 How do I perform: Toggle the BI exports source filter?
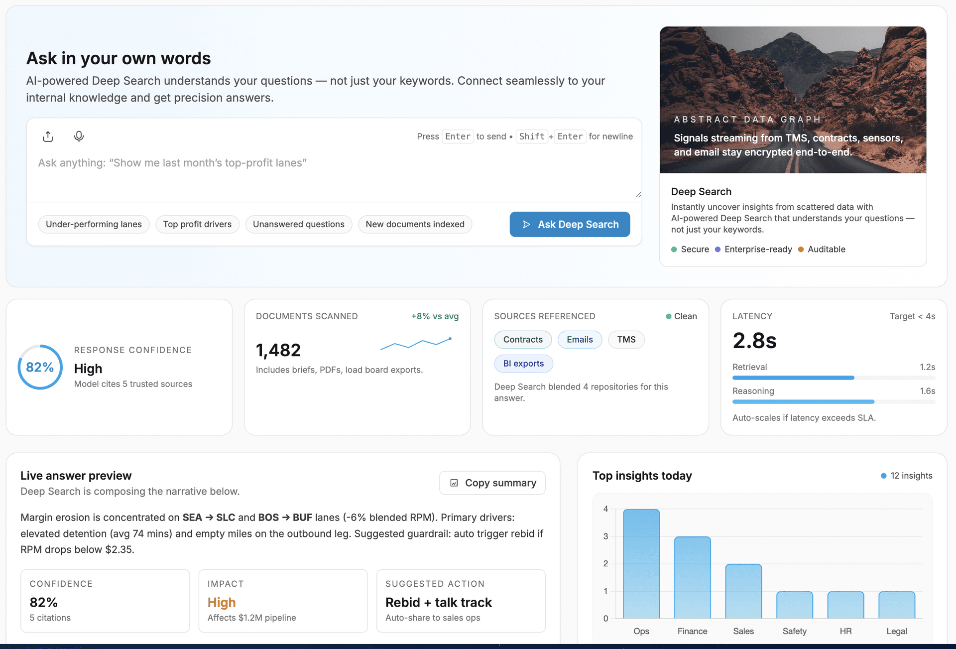tap(523, 364)
